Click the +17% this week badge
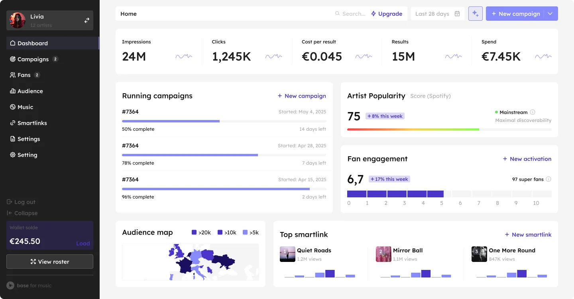 389,179
